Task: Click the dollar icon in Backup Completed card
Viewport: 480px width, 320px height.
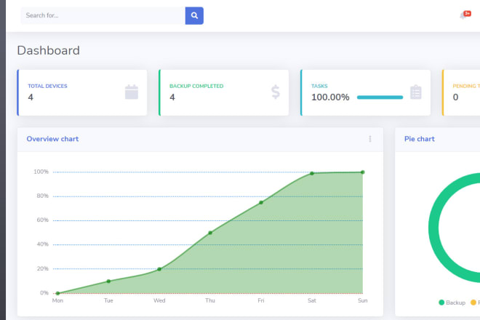Action: point(276,92)
